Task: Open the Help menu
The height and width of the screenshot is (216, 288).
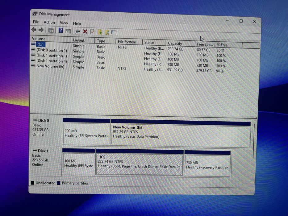Action: pyautogui.click(x=77, y=23)
